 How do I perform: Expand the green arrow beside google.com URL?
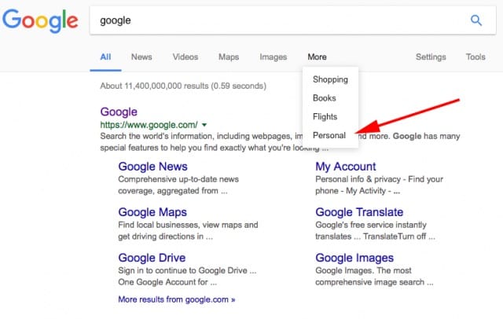click(x=204, y=125)
